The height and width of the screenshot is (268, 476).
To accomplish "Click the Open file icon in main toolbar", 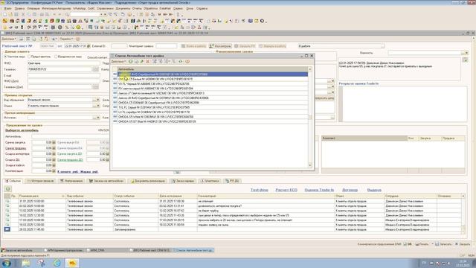I will click(x=10, y=14).
